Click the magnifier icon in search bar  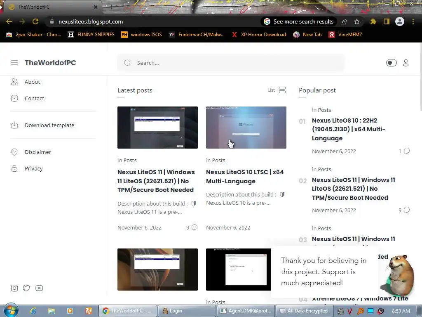127,63
